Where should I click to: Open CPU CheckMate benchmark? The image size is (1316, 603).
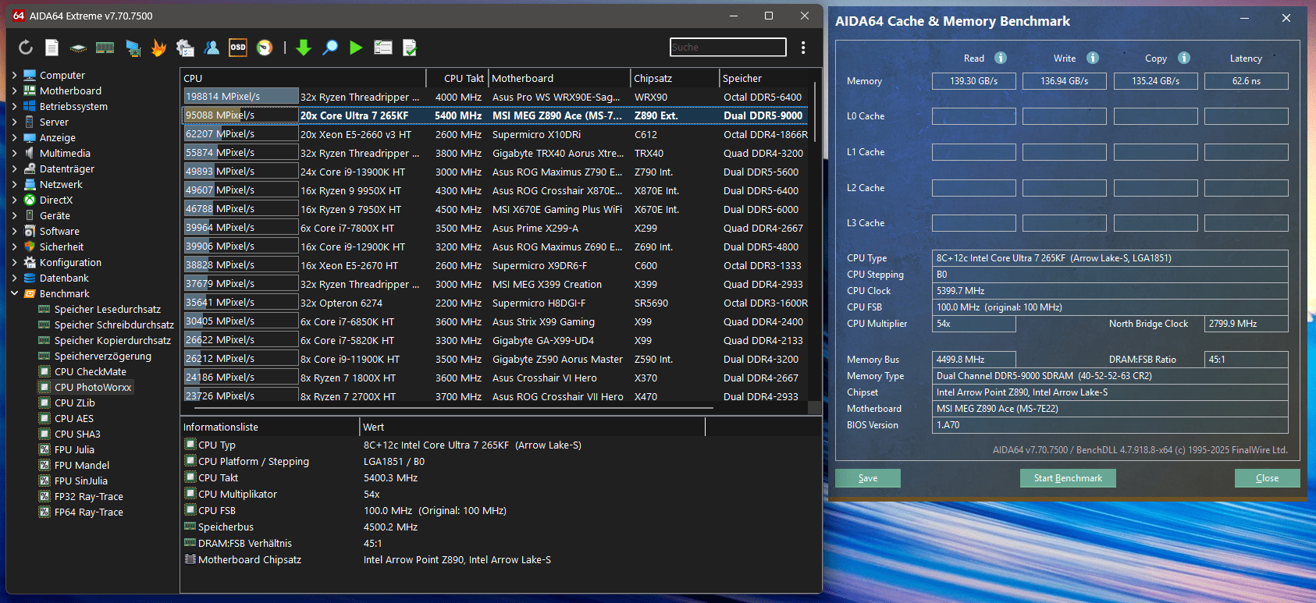pos(90,372)
